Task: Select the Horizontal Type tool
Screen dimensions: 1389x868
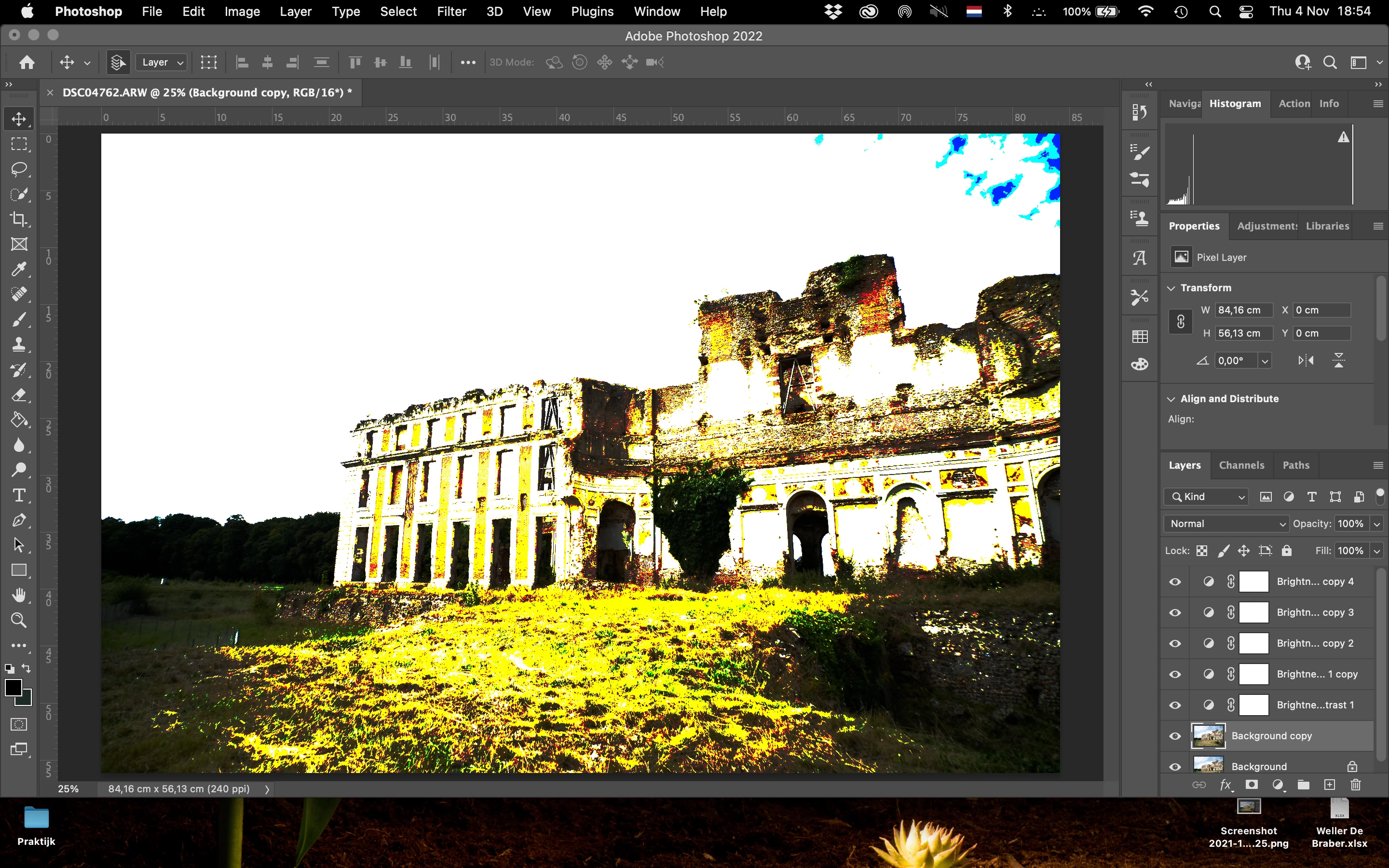Action: pos(19,495)
